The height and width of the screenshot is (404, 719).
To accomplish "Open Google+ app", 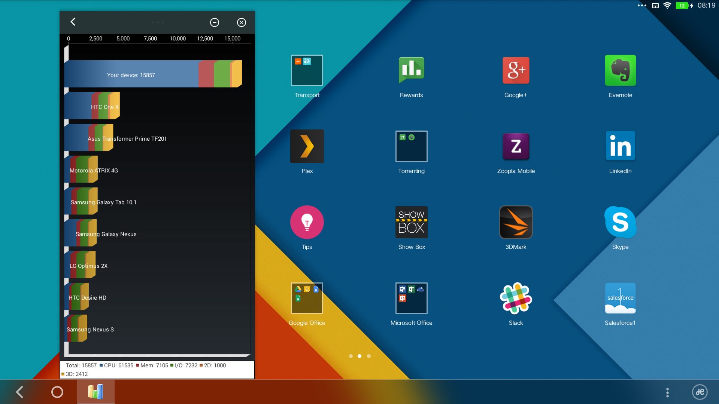I will pos(516,70).
